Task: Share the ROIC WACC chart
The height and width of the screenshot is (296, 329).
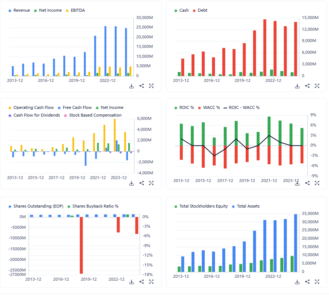Action: tap(307, 183)
